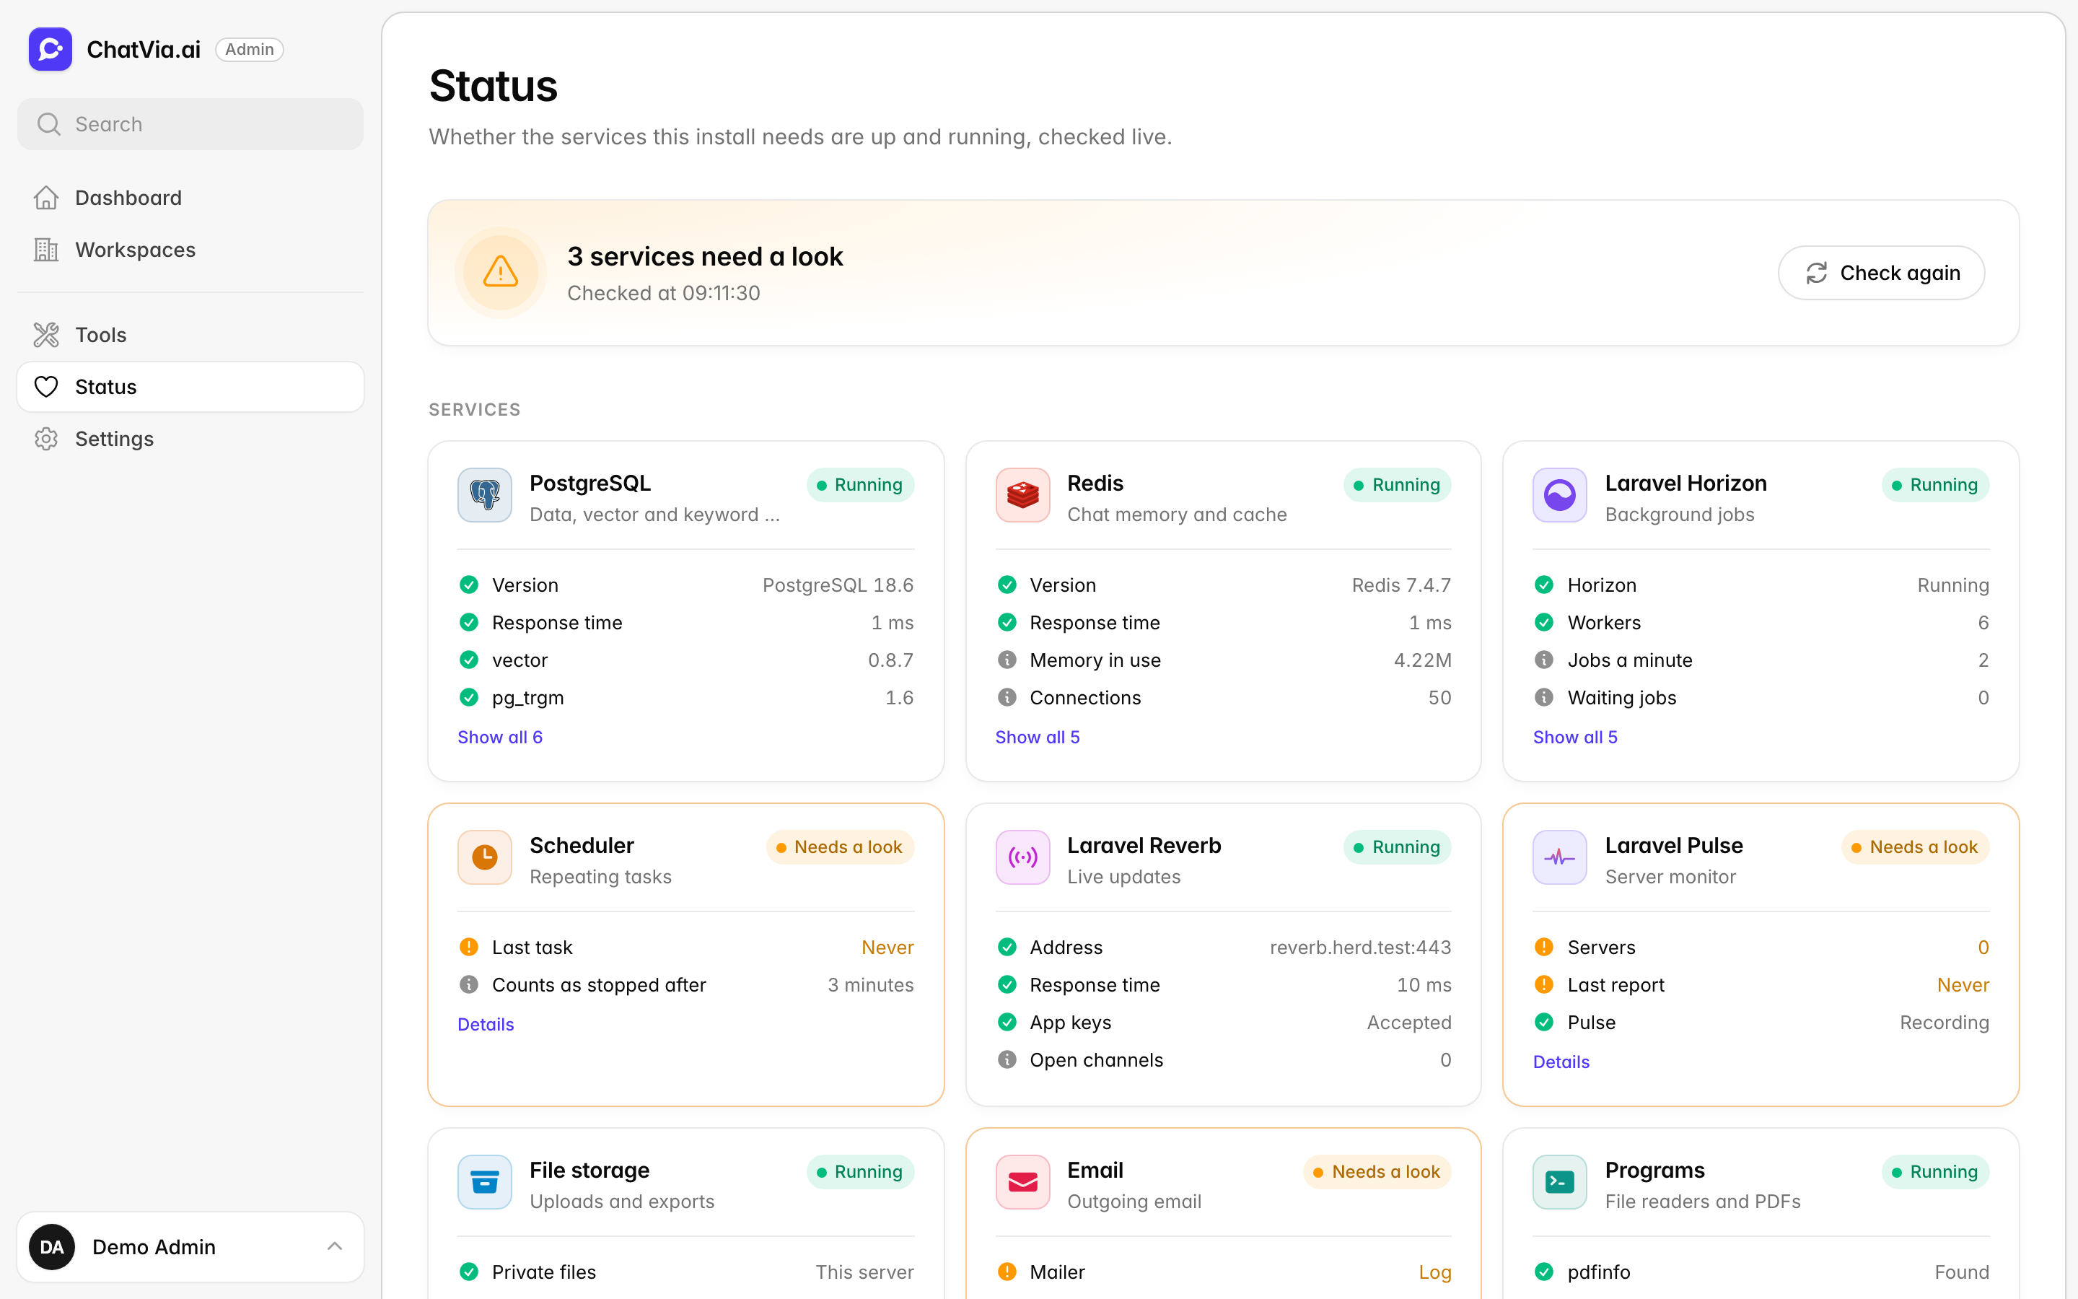The image size is (2078, 1299).
Task: Click the orange alert icon beside Last task
Action: [469, 947]
